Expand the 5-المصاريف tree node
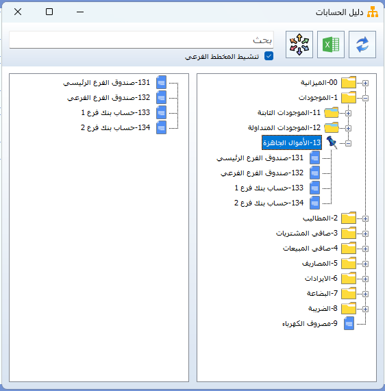 coord(365,264)
